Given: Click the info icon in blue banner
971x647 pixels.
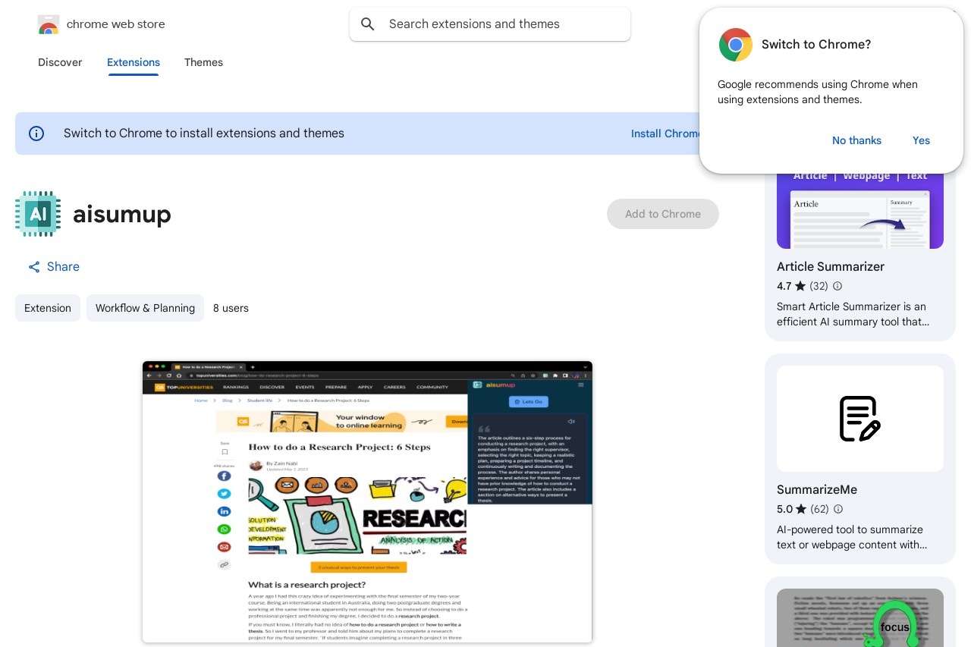Looking at the screenshot, I should [x=36, y=133].
